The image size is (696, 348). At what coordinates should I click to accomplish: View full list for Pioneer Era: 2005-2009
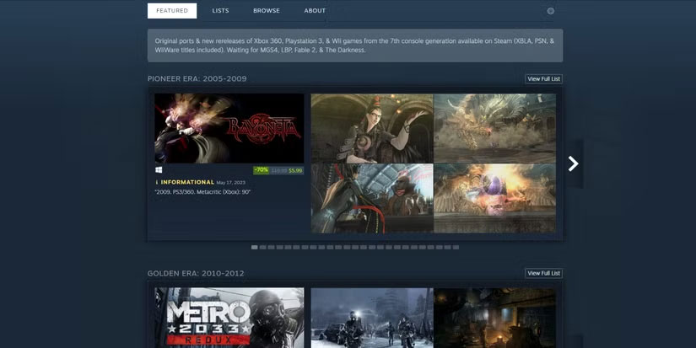544,79
